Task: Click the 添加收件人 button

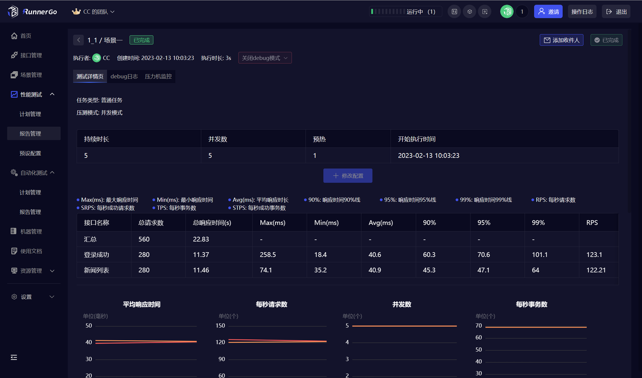Action: pos(561,40)
